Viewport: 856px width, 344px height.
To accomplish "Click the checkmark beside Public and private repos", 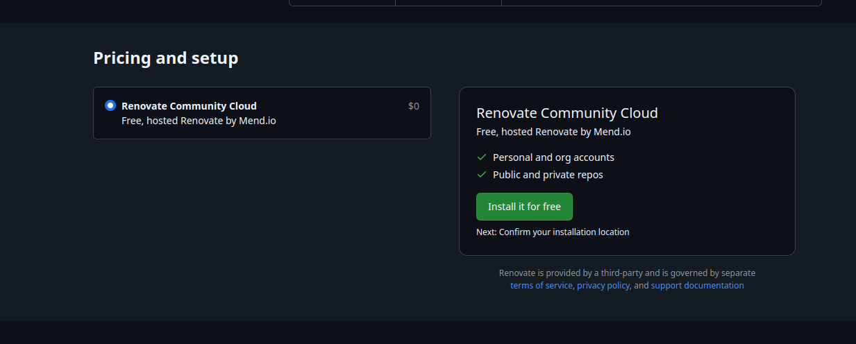I will 482,175.
